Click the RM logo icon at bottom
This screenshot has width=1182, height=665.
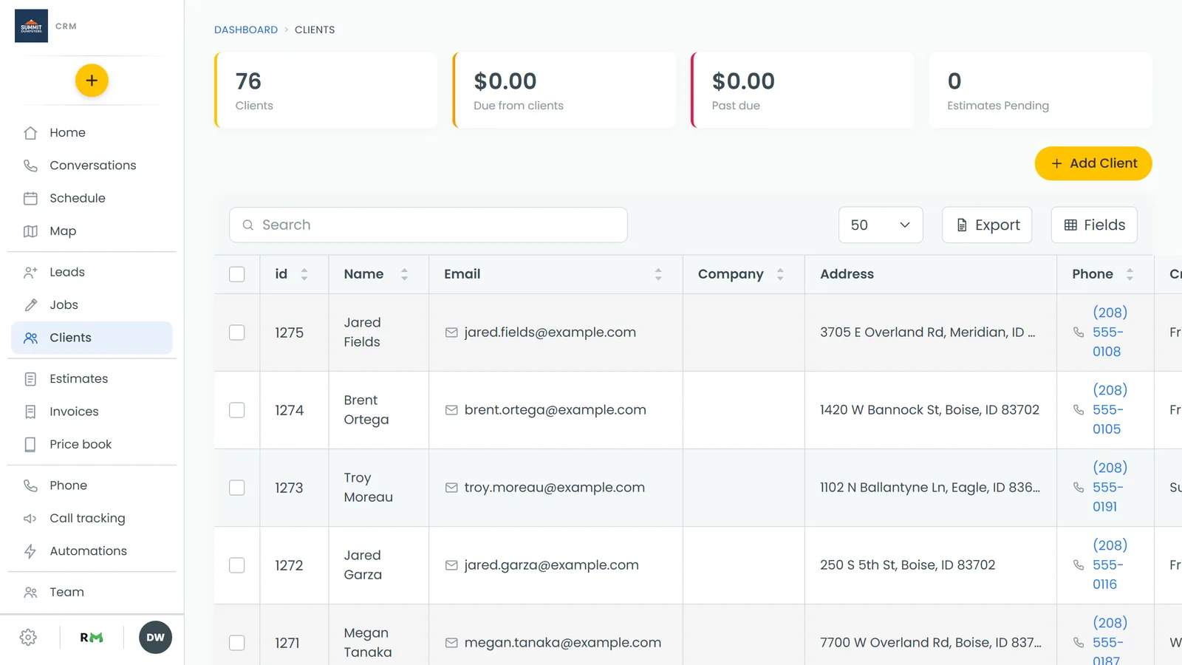[92, 638]
